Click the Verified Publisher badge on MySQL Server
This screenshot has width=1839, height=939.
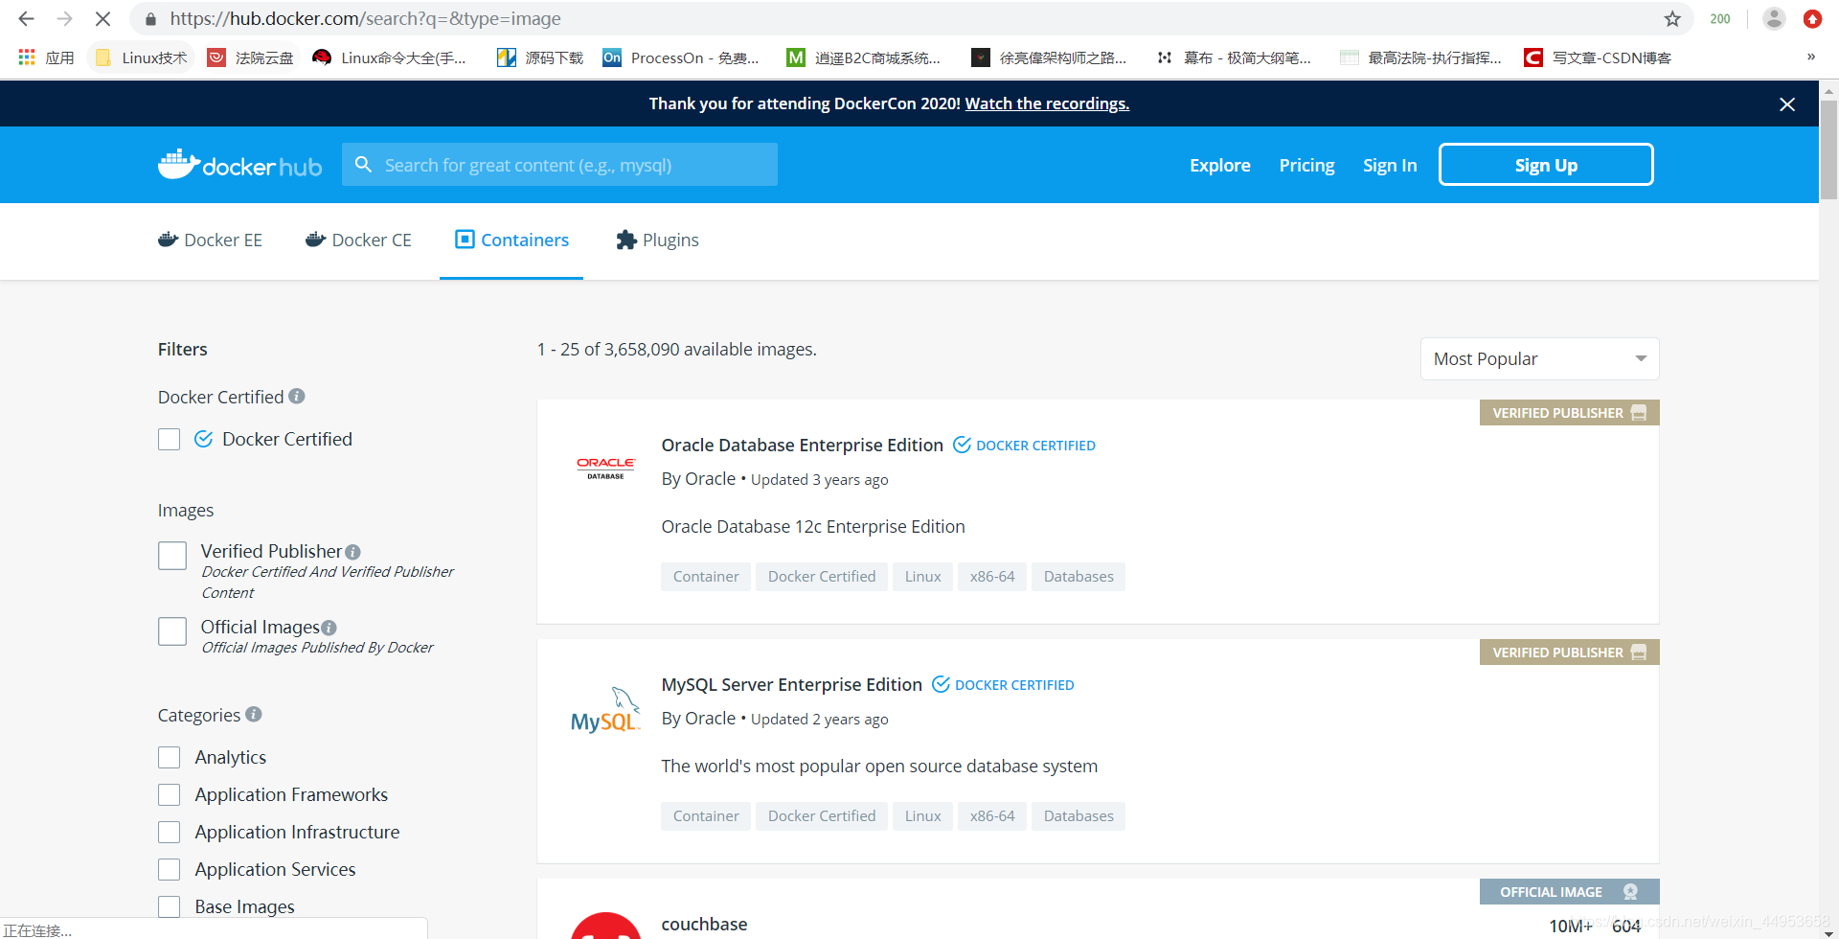(1569, 653)
